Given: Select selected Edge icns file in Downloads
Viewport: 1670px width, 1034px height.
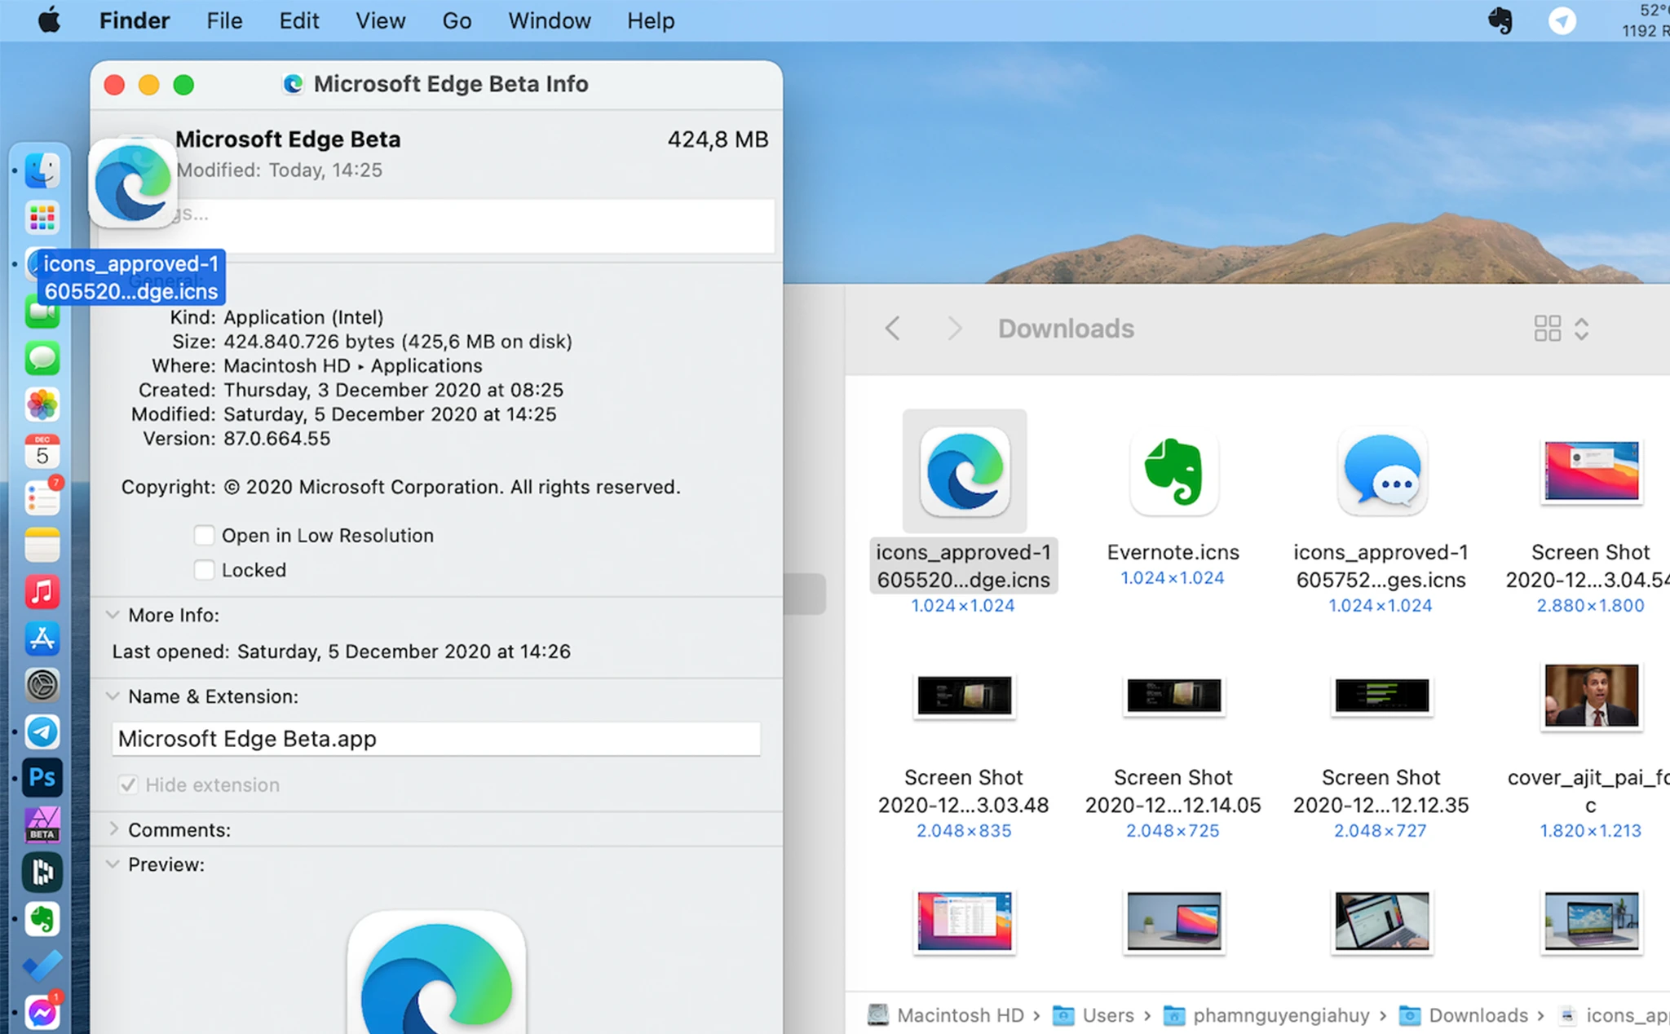Looking at the screenshot, I should click(x=964, y=471).
